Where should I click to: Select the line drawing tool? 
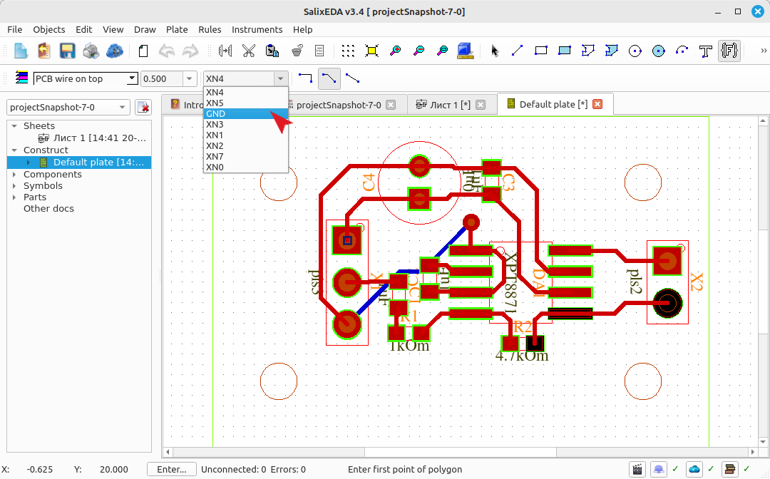pyautogui.click(x=517, y=51)
